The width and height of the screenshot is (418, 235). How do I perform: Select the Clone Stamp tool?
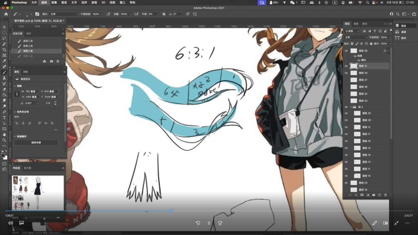click(x=4, y=78)
